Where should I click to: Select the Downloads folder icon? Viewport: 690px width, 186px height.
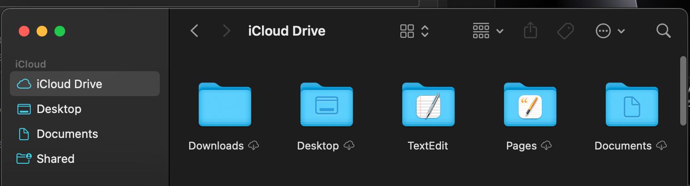tap(224, 105)
